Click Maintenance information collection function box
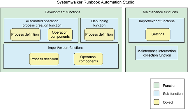 [157, 53]
